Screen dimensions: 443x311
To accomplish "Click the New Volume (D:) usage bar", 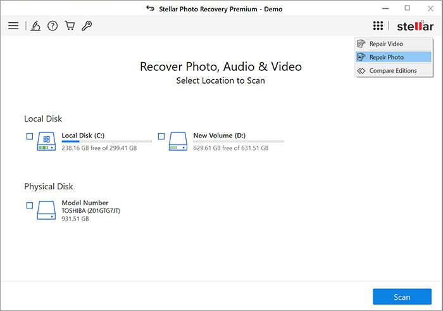I will pyautogui.click(x=239, y=141).
